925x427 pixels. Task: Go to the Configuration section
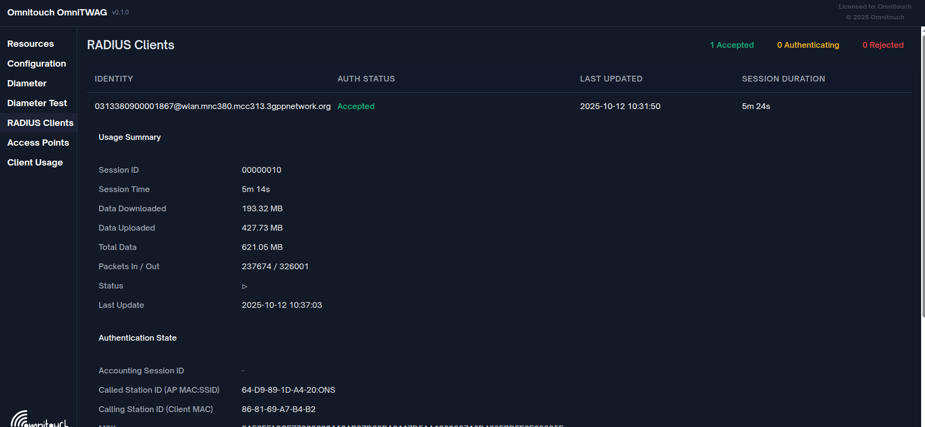click(36, 64)
